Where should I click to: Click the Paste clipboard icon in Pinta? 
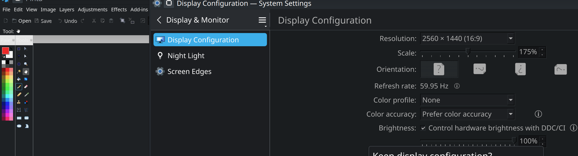pyautogui.click(x=111, y=21)
